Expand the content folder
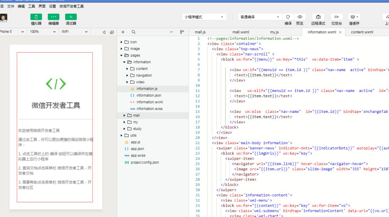 [x=127, y=69]
